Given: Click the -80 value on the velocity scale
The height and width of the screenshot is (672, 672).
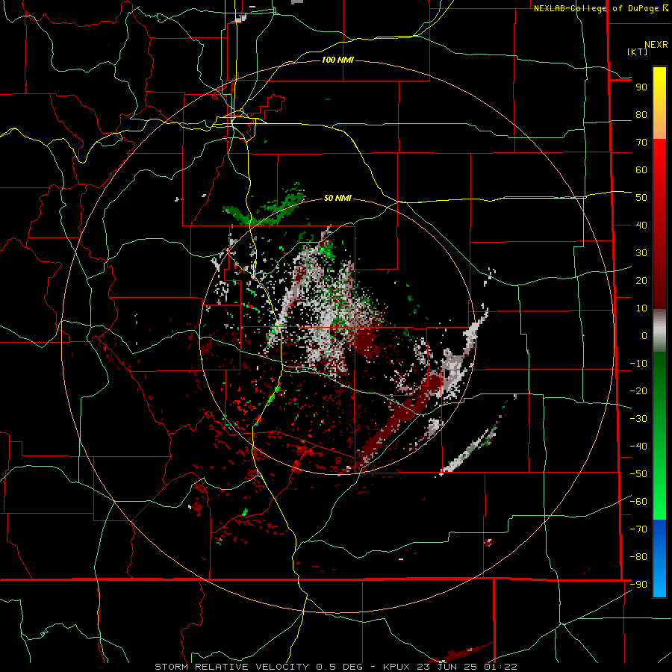Looking at the screenshot, I should [x=638, y=557].
